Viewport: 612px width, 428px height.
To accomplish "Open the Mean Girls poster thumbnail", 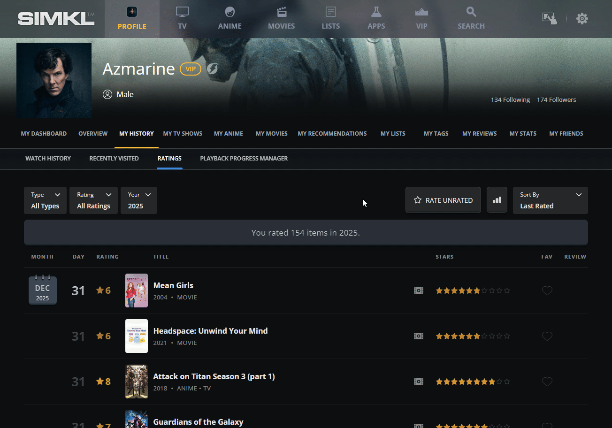I will (x=137, y=290).
